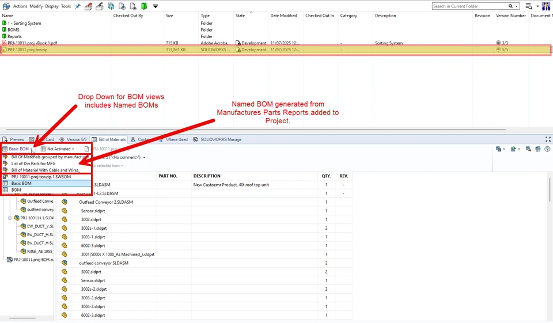Click the PART NO. column header
553x323 pixels.
(168, 176)
